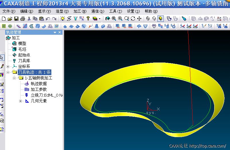Click the light bulb icon
Viewport: 230px width, 150px height.
(x=63, y=18)
